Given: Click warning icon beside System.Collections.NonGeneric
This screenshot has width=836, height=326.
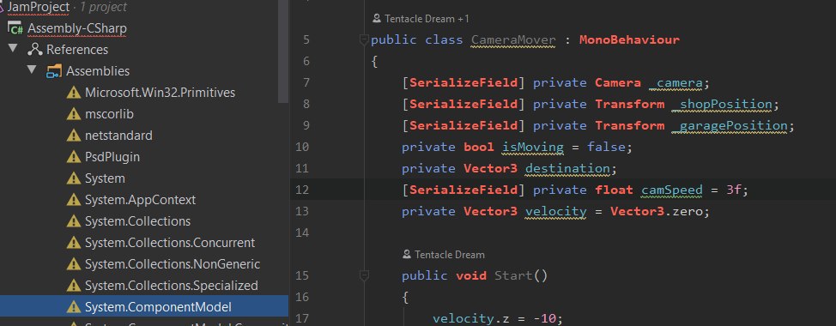Looking at the screenshot, I should [x=74, y=264].
